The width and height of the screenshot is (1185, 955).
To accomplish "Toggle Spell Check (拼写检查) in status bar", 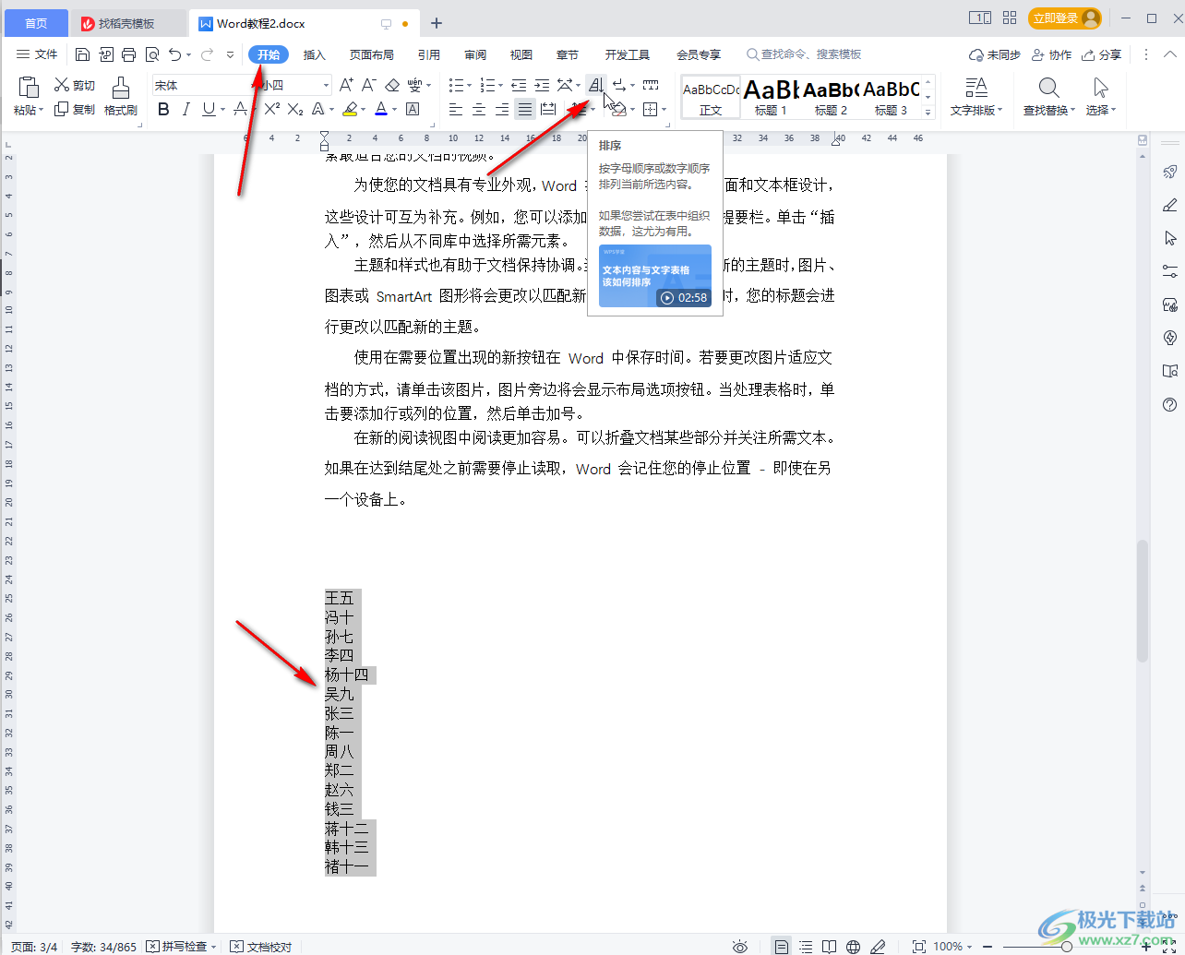I will [x=181, y=946].
